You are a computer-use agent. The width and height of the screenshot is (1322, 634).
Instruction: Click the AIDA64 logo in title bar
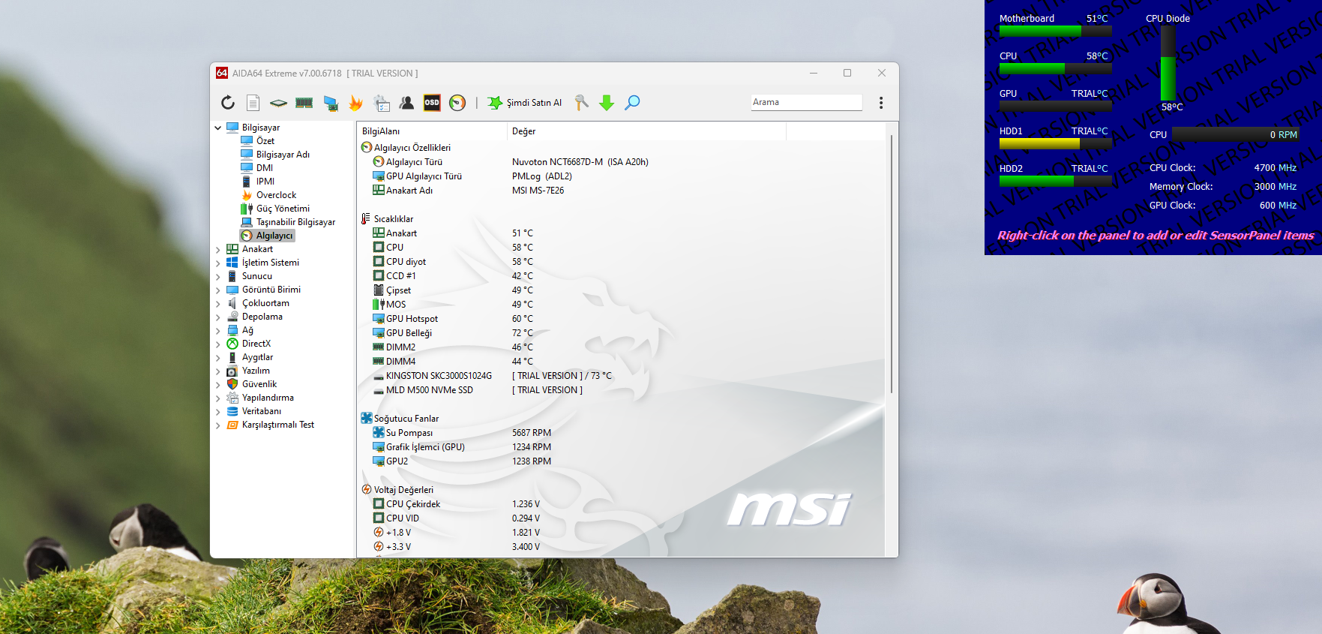(222, 73)
